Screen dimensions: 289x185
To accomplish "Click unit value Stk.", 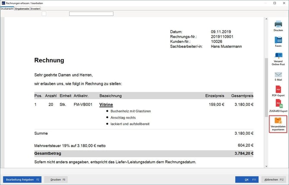I will point(63,104).
